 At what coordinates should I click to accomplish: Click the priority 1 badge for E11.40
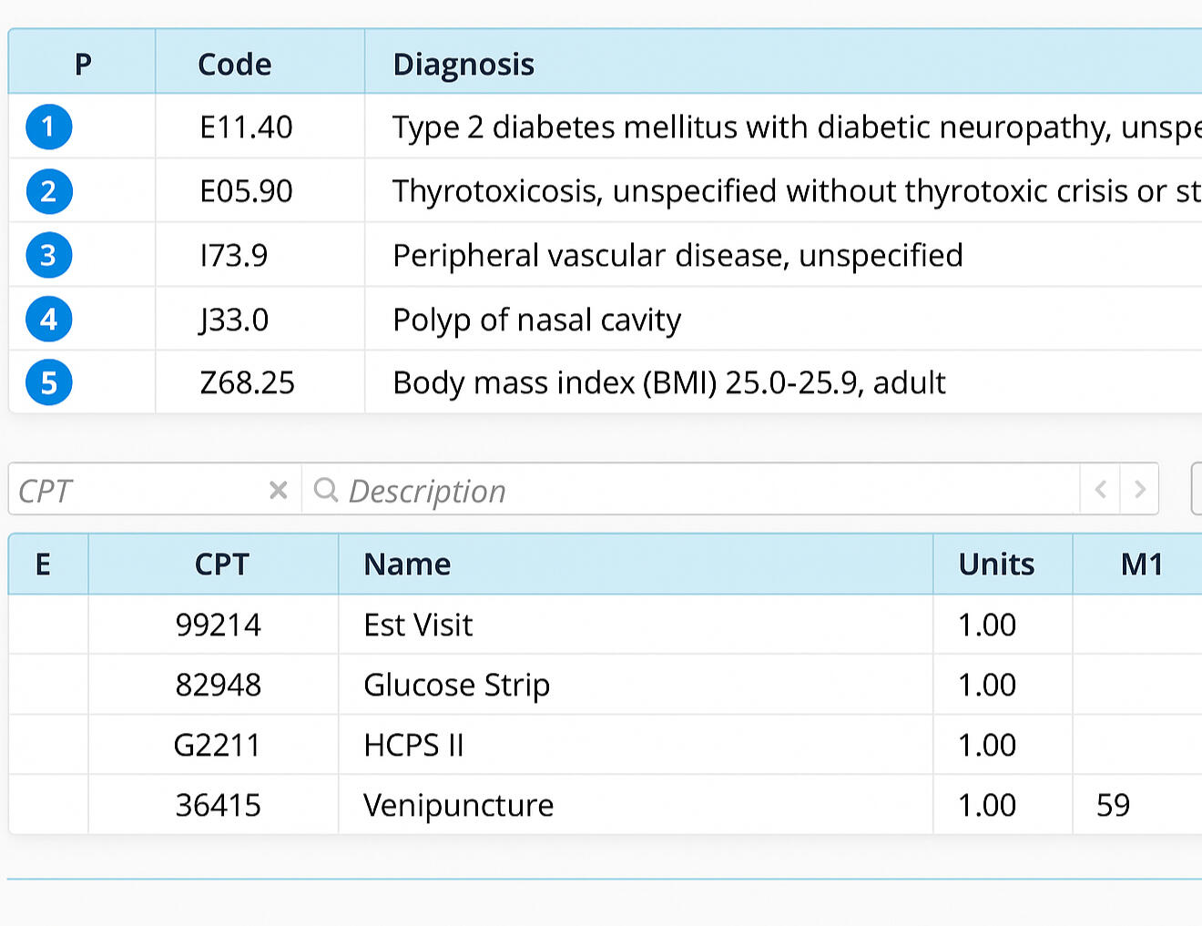(48, 127)
